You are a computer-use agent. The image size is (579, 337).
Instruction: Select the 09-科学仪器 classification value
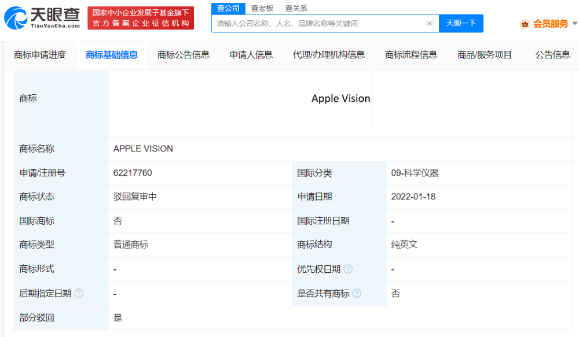[x=415, y=173]
